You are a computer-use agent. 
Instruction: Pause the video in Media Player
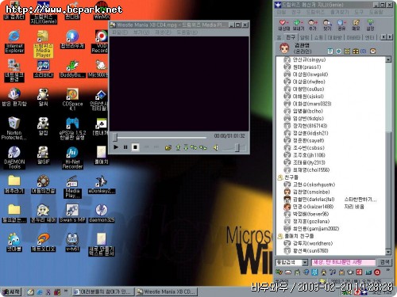125,147
